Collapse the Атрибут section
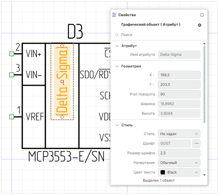 pyautogui.click(x=117, y=46)
